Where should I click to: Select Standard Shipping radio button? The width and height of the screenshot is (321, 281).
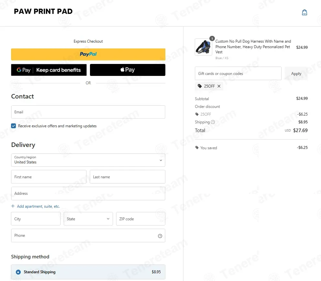tap(18, 272)
